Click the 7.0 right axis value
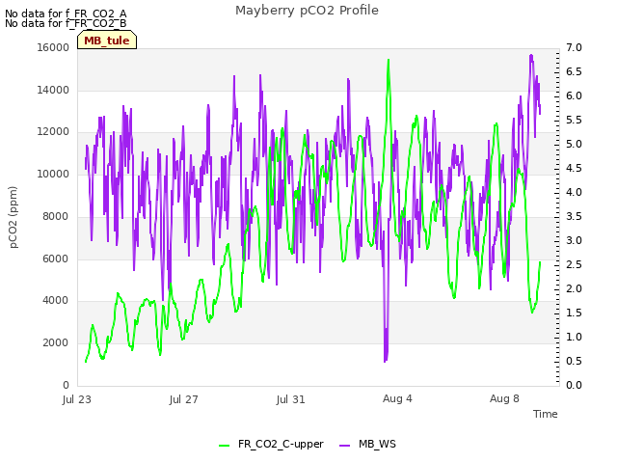This screenshot has height=463, width=617. point(574,47)
